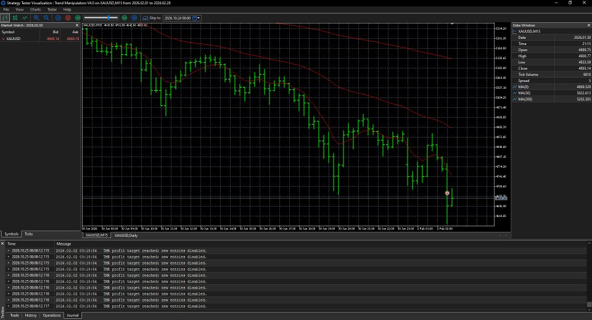Screen dimensions: 592x320
Task: Click the current price label on price axis
Action: pos(501,198)
